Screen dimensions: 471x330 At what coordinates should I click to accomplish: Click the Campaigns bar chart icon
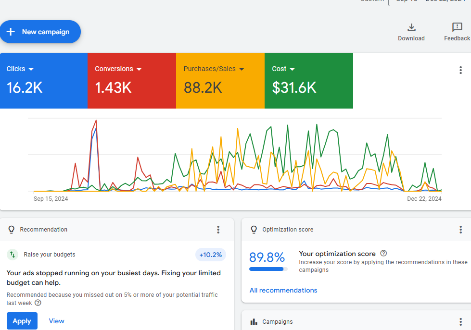[x=254, y=322]
